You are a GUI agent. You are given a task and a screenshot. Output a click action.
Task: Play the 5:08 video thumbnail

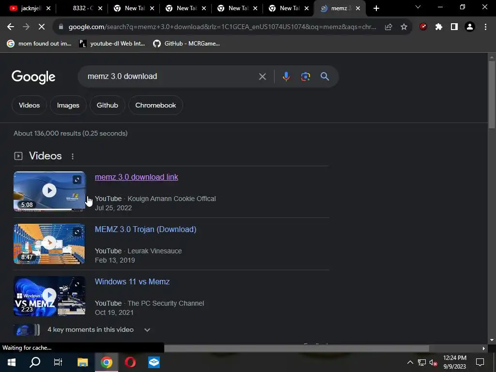[x=49, y=191]
